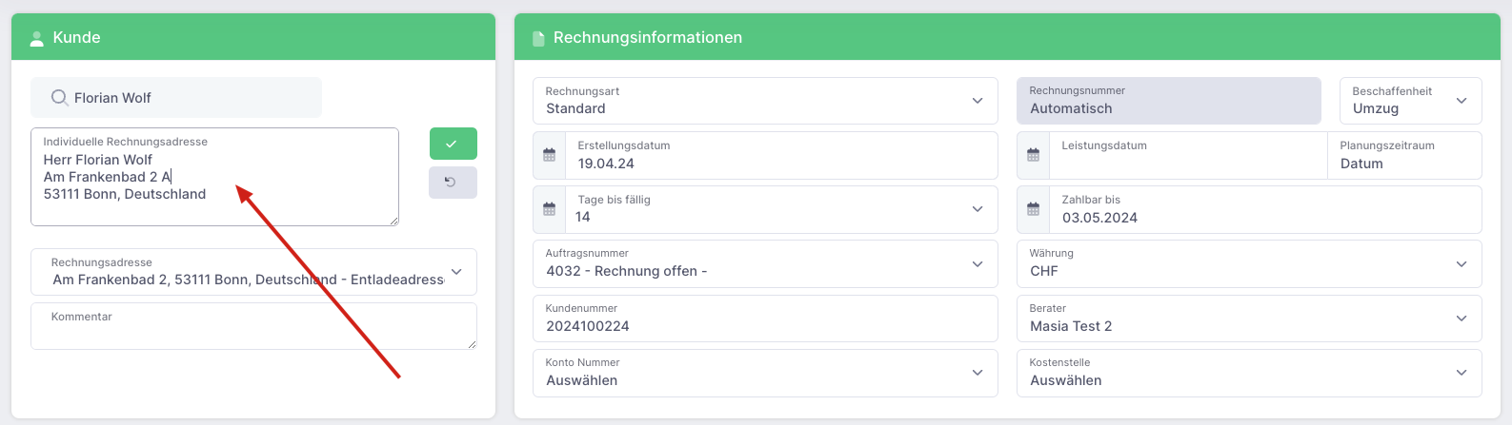The image size is (1512, 425).
Task: Open calendar icon for Tage bis fällig
Action: click(x=550, y=209)
